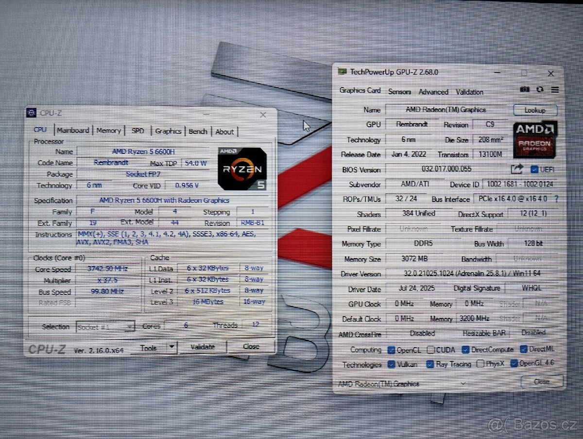Viewport: 583px width, 439px height.
Task: Click the question mark beside Bus Interface
Action: (556, 199)
